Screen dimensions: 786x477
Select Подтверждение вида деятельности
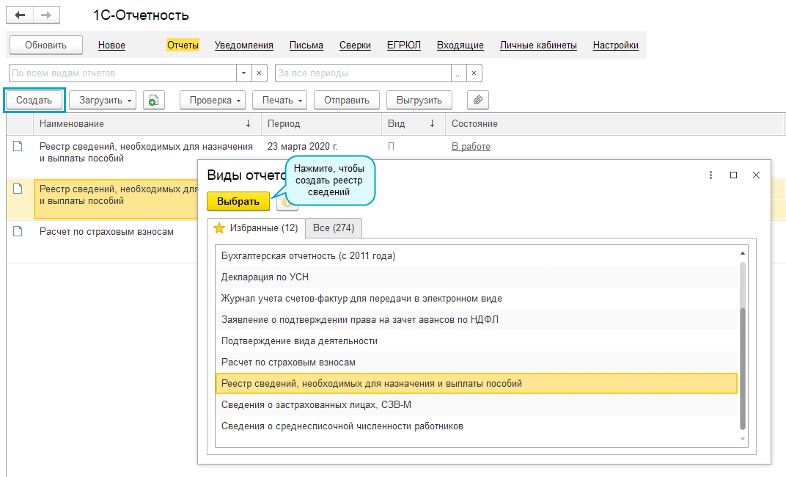coord(476,341)
